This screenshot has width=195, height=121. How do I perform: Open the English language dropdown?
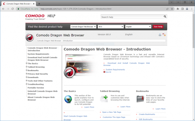click(x=138, y=26)
